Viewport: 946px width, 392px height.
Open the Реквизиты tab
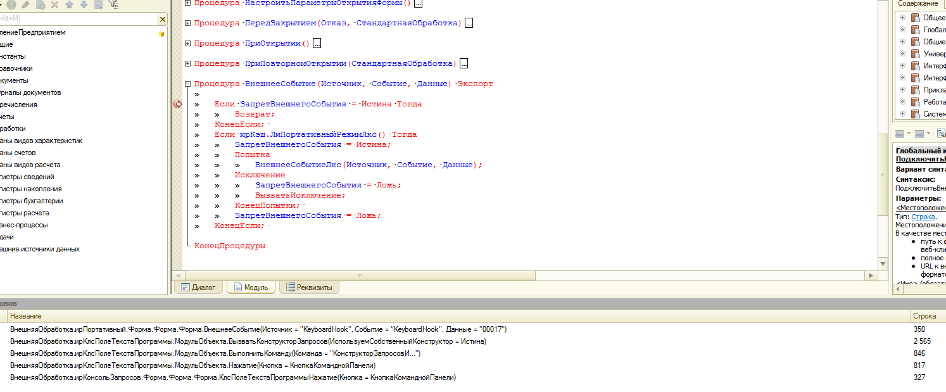point(309,288)
